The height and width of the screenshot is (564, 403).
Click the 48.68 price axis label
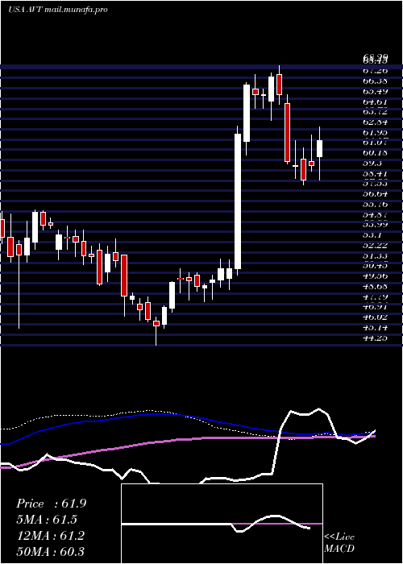[376, 286]
